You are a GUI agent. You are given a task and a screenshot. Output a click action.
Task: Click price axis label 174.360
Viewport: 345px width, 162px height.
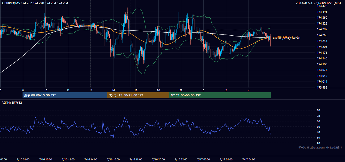[x=323, y=18]
